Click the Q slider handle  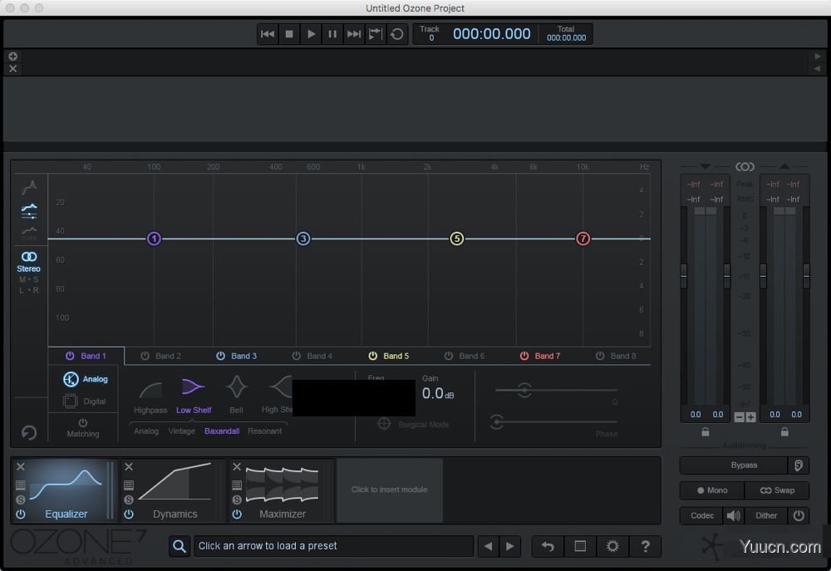524,390
